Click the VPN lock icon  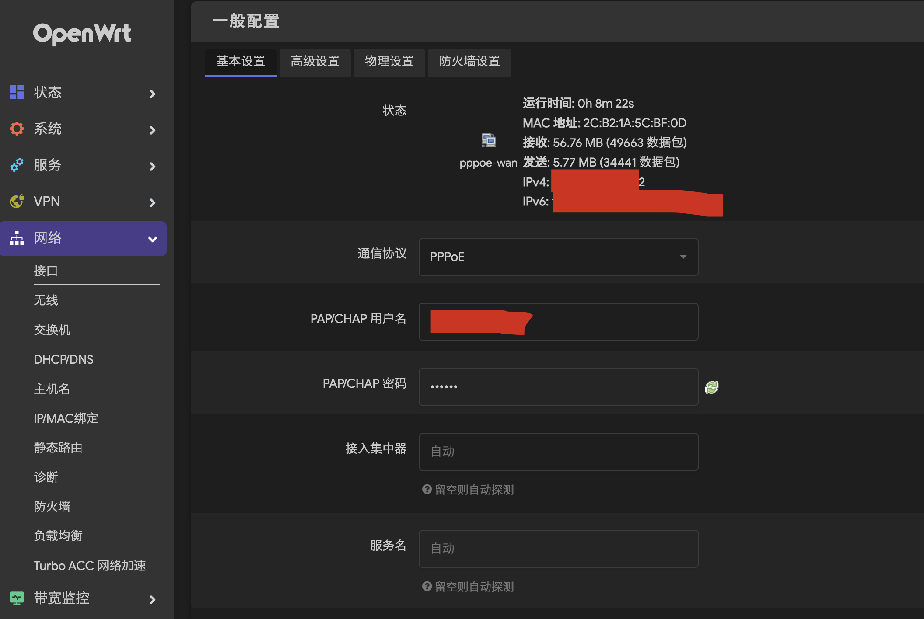click(x=16, y=202)
